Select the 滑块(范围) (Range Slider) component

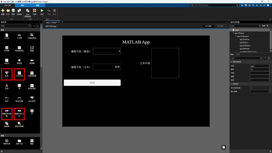(x=19, y=99)
